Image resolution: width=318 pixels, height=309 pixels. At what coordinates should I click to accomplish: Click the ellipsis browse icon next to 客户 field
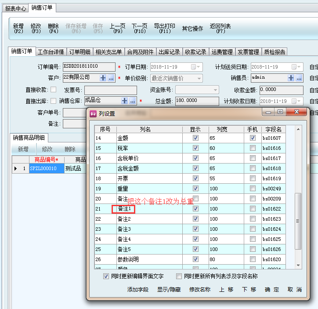(x=111, y=78)
